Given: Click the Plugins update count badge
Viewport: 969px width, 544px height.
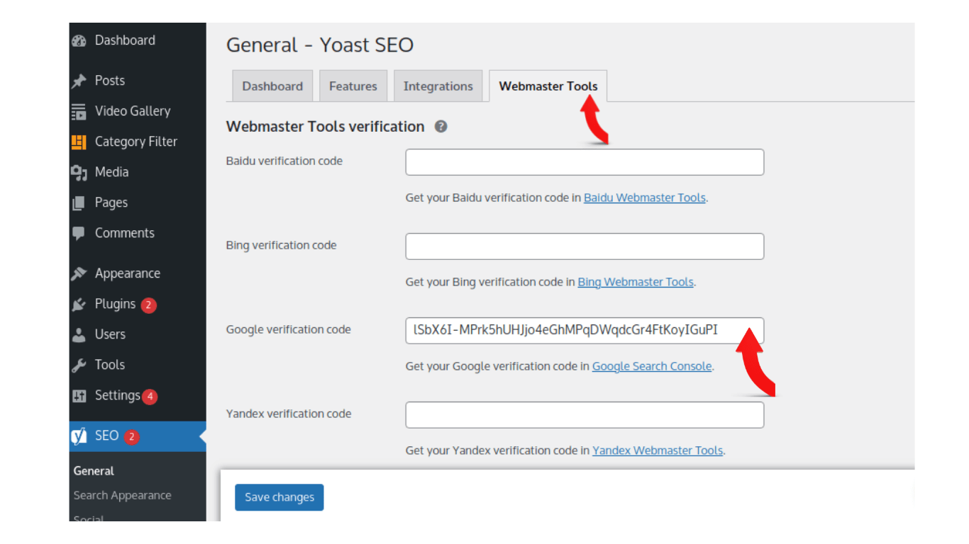Looking at the screenshot, I should click(x=148, y=305).
